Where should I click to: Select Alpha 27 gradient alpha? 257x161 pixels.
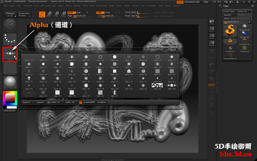(x=100, y=72)
